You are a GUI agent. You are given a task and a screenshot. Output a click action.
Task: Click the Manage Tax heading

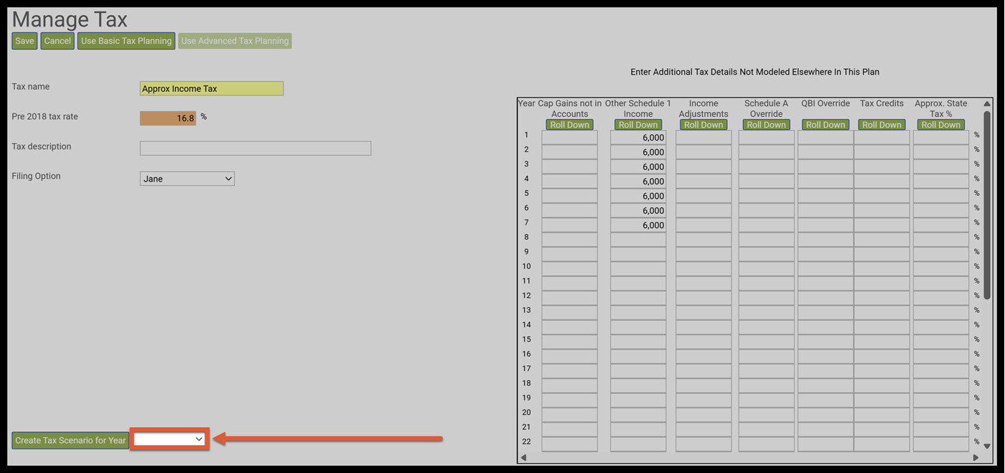70,19
